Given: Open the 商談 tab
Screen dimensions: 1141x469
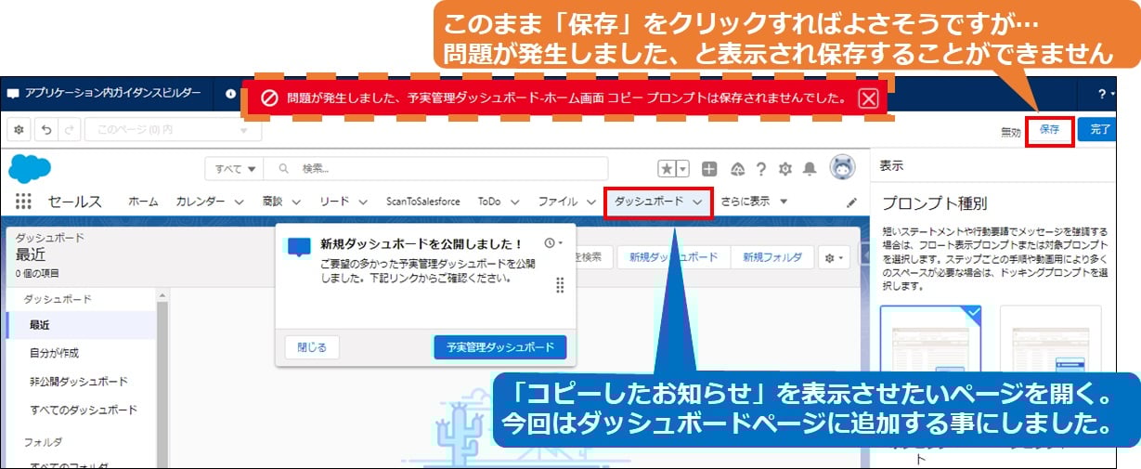Looking at the screenshot, I should click(x=272, y=202).
